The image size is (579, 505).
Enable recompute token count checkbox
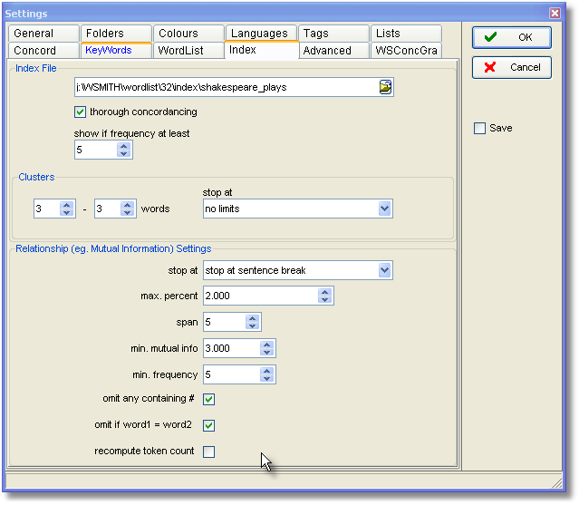click(209, 452)
